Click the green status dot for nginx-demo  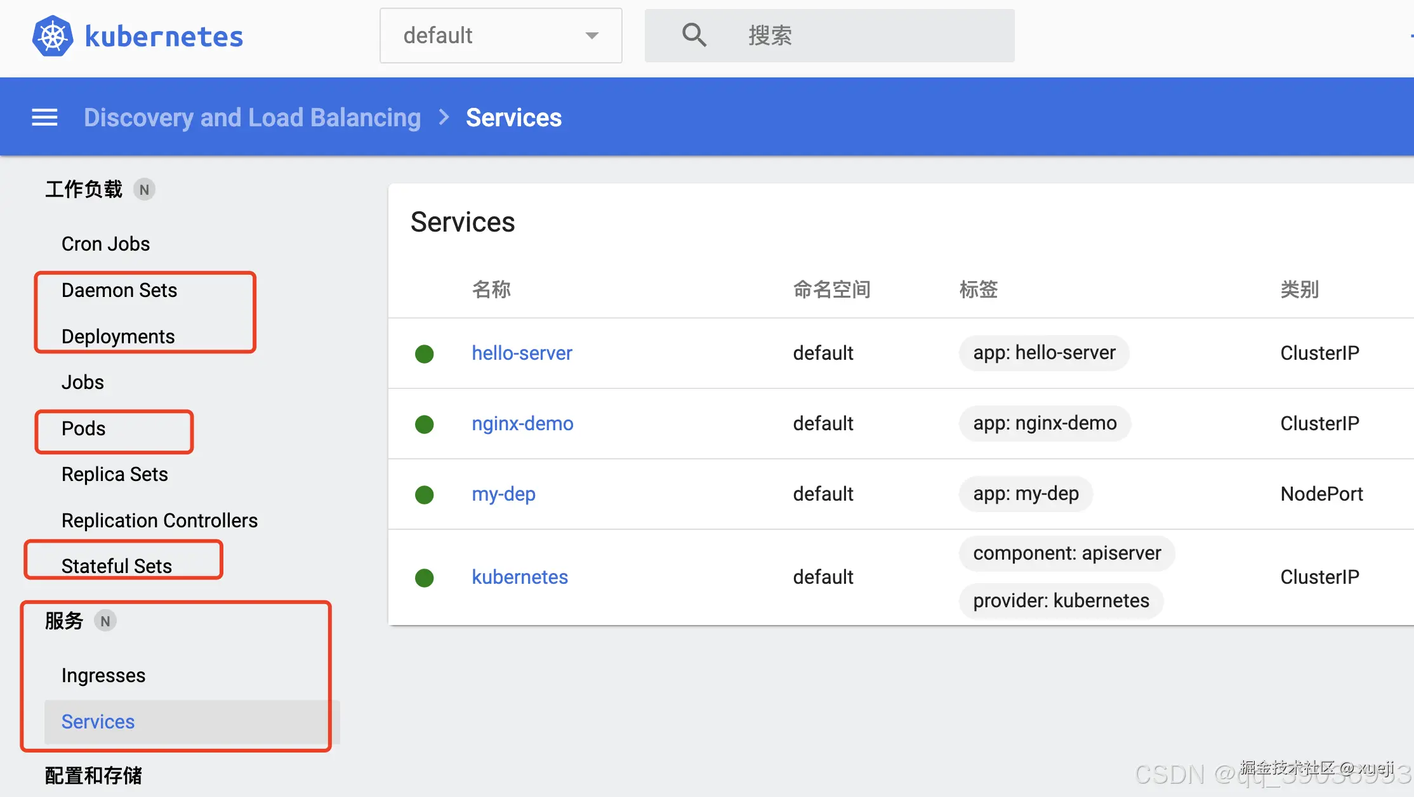424,424
